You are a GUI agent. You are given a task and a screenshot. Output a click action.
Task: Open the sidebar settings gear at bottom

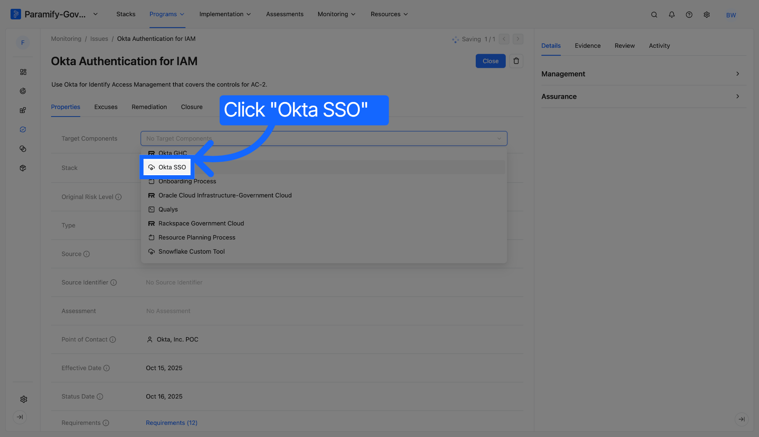24,399
